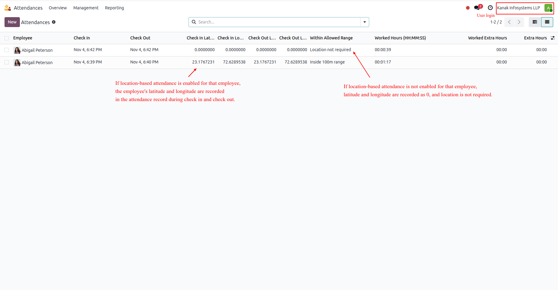This screenshot has height=290, width=558.
Task: Tick checkbox for Nov 4, 6:42 PM record
Action: [7, 50]
